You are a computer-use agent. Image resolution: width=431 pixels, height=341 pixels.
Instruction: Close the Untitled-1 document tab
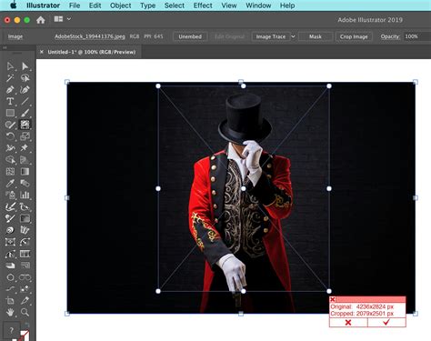tap(42, 52)
